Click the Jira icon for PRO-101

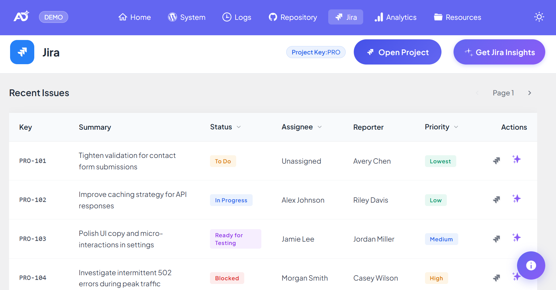click(496, 161)
